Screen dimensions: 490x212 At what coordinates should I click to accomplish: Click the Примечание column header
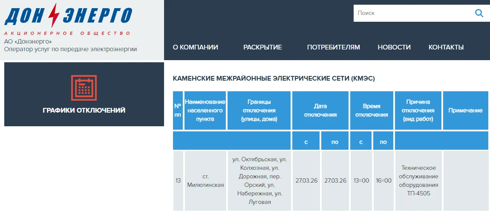click(x=466, y=110)
